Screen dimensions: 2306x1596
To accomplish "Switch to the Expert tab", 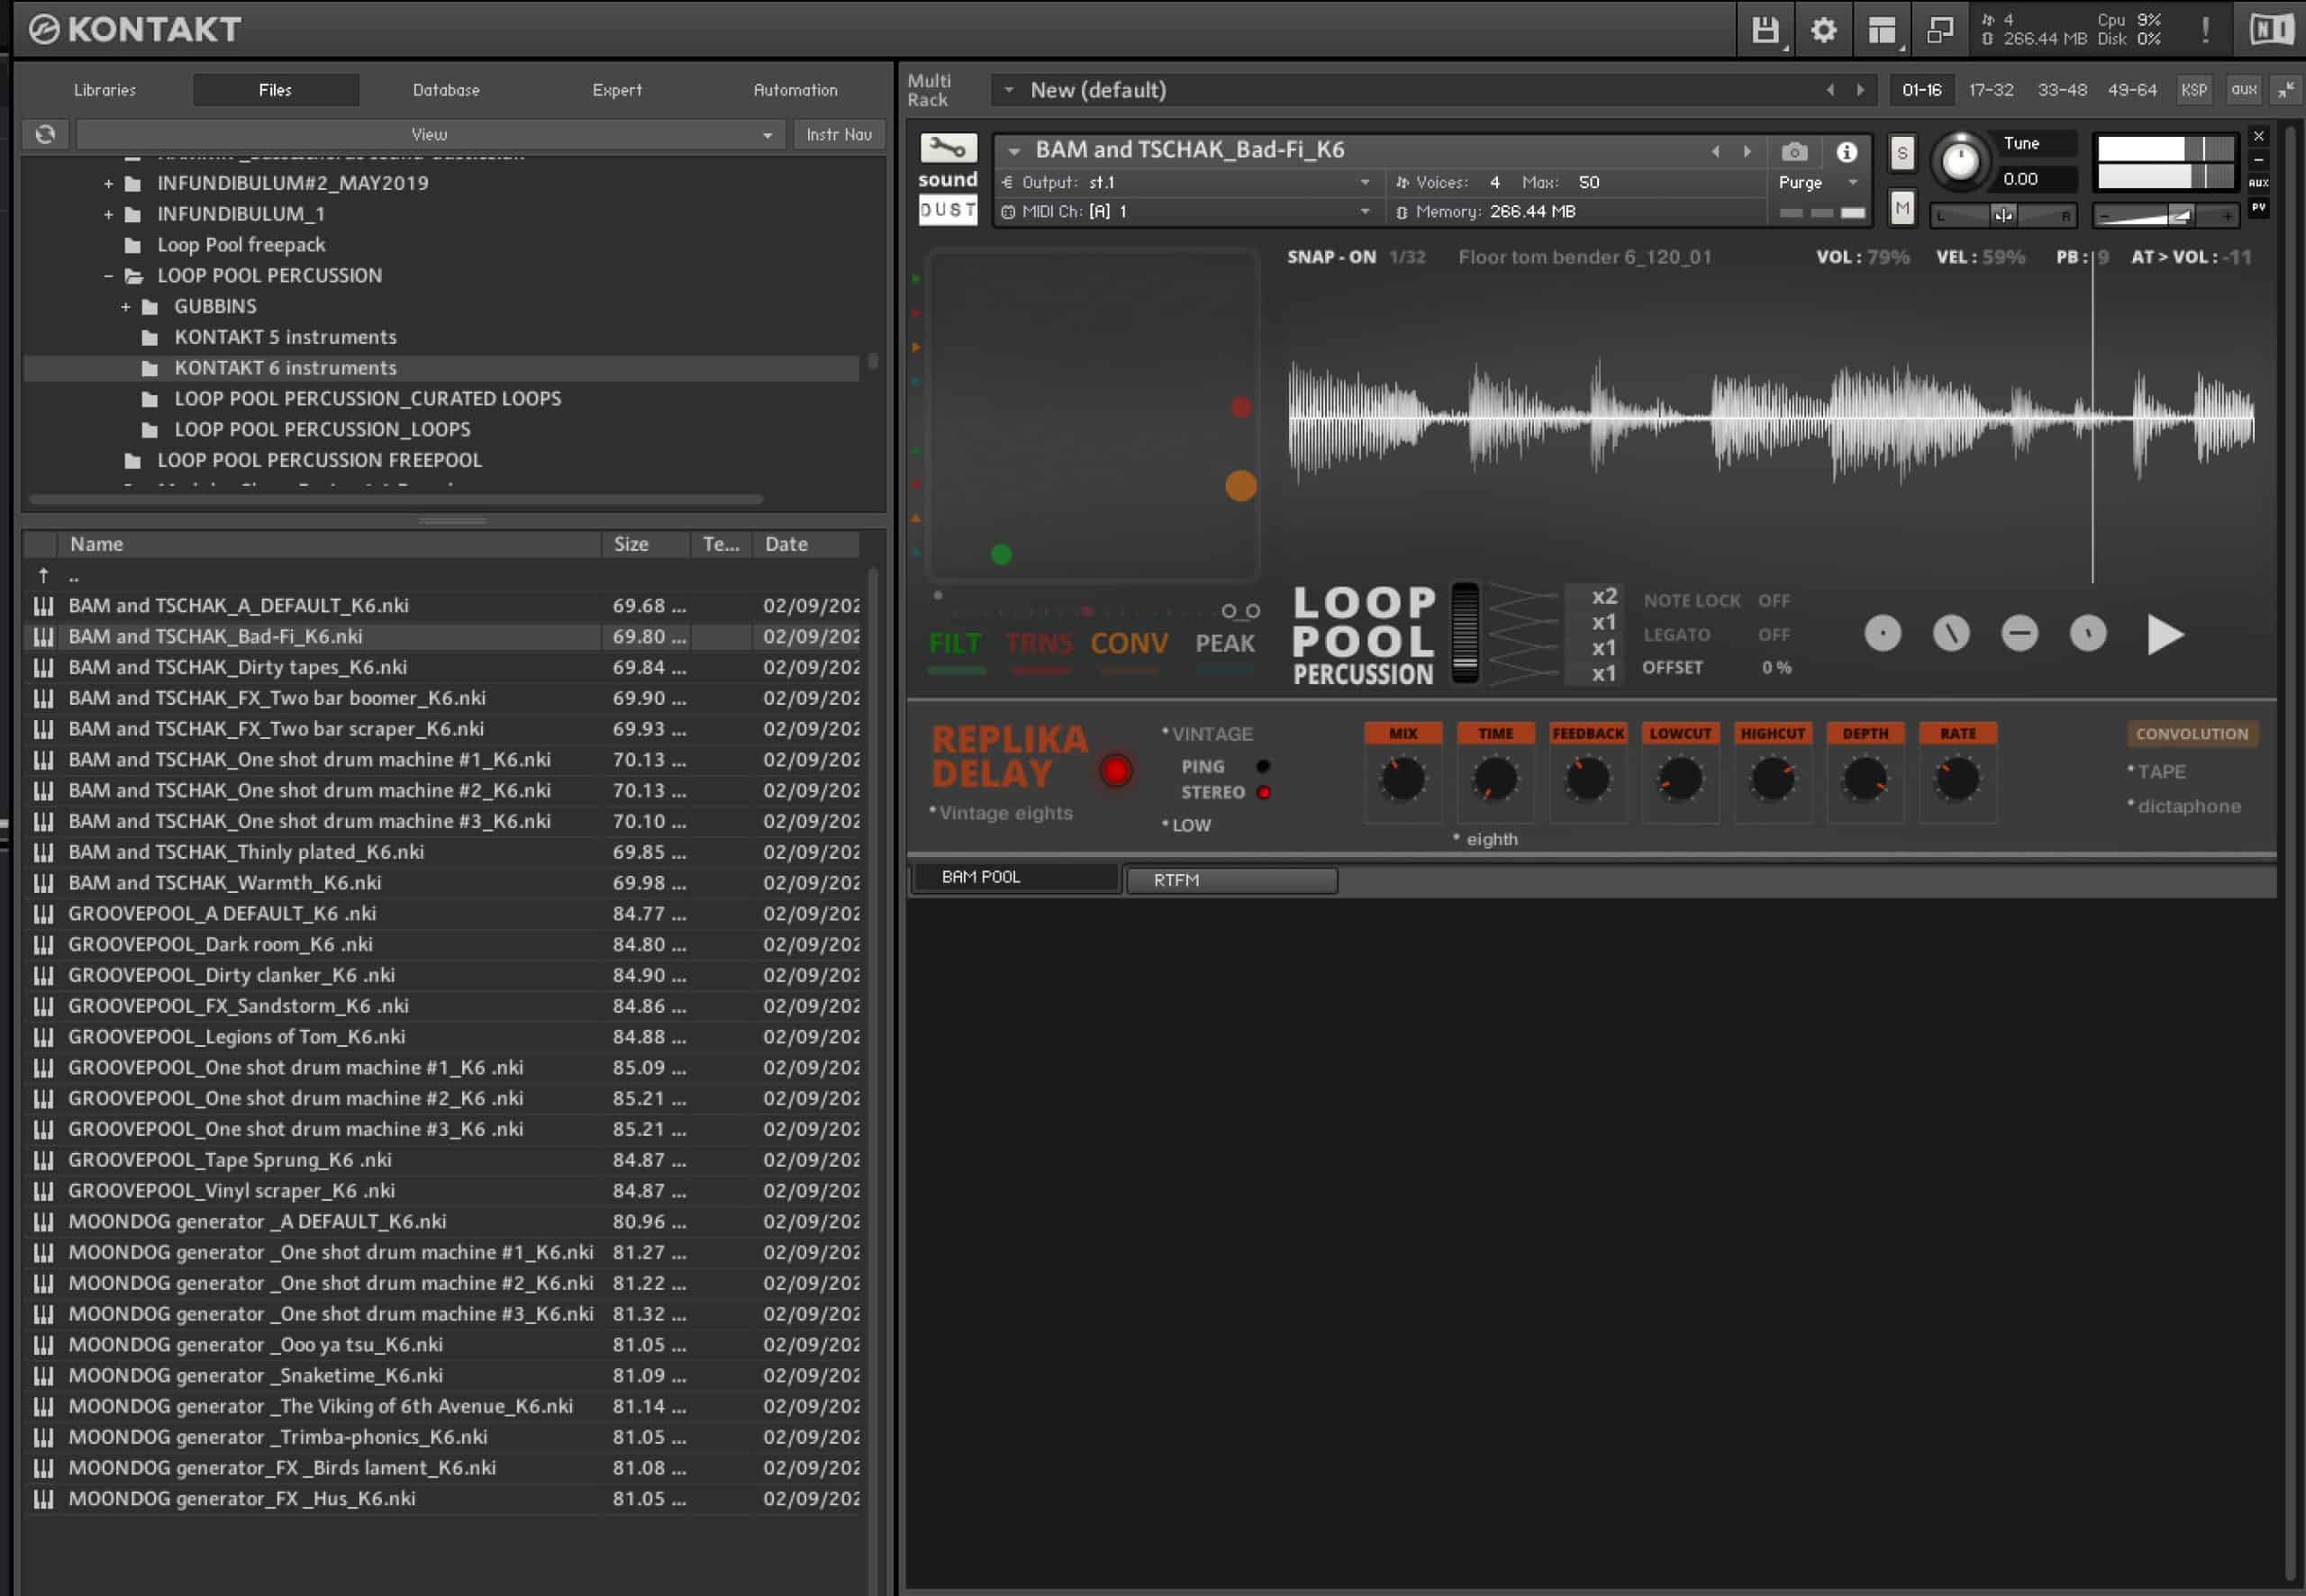I will pyautogui.click(x=616, y=90).
